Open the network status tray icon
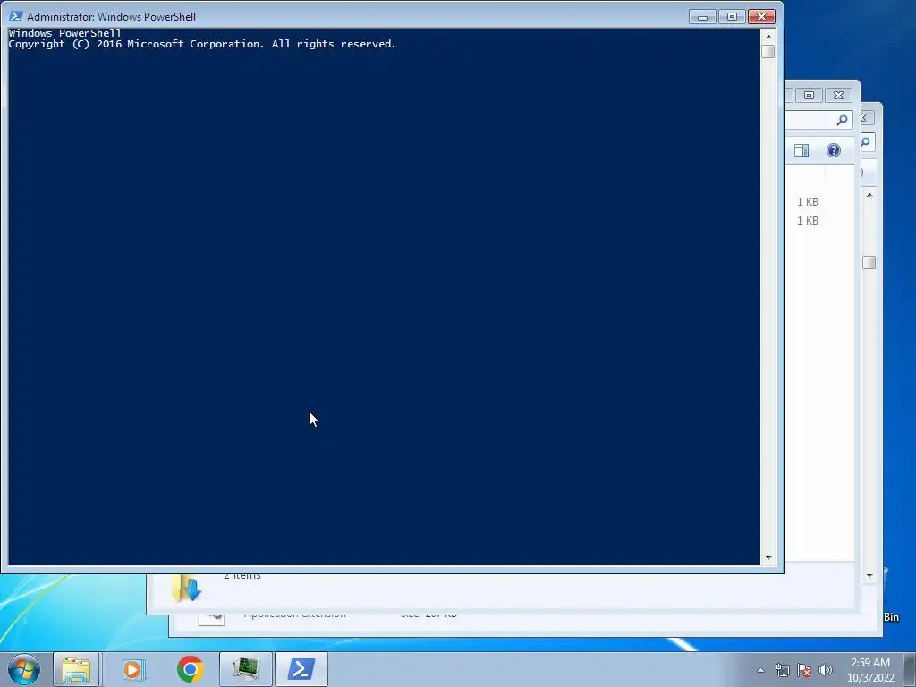This screenshot has width=916, height=687. coord(782,670)
